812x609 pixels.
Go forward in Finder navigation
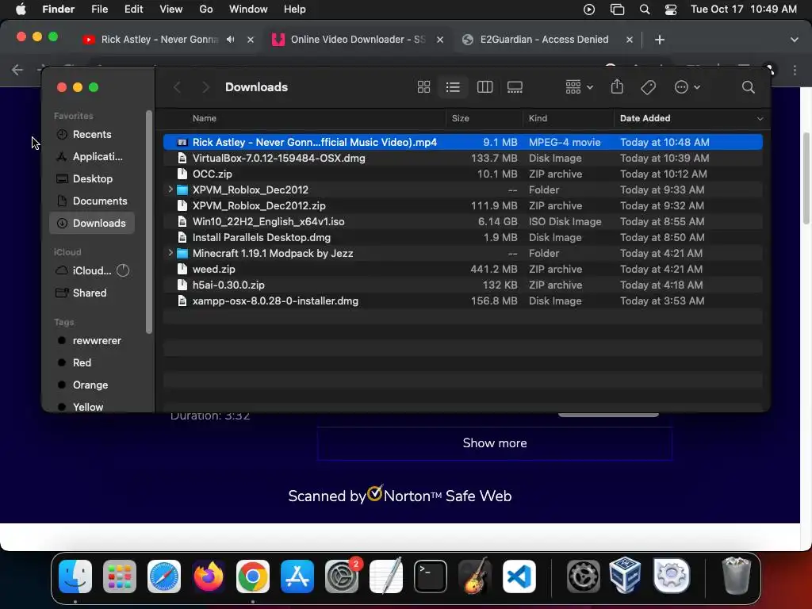pos(205,87)
